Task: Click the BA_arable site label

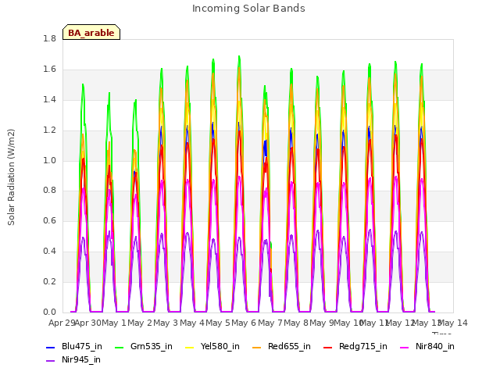Action: [x=91, y=33]
